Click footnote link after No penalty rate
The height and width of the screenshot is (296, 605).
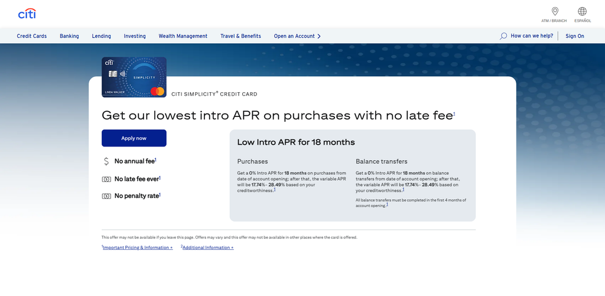coord(160,194)
